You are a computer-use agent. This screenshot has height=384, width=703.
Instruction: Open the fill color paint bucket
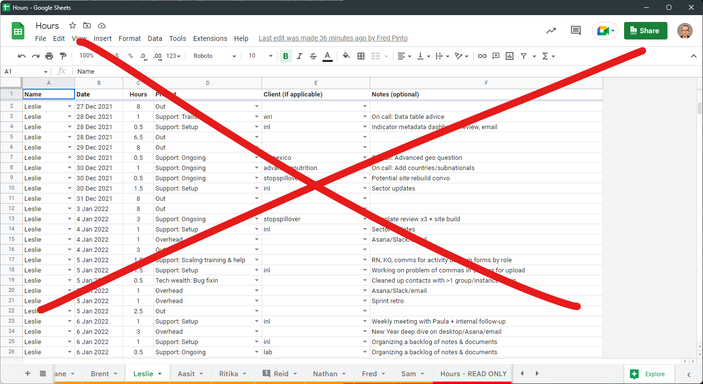(x=346, y=56)
